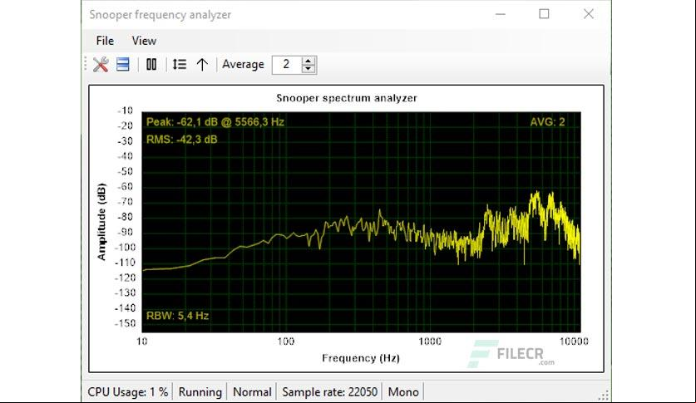The width and height of the screenshot is (696, 403).
Task: Open the View menu
Action: pyautogui.click(x=144, y=41)
